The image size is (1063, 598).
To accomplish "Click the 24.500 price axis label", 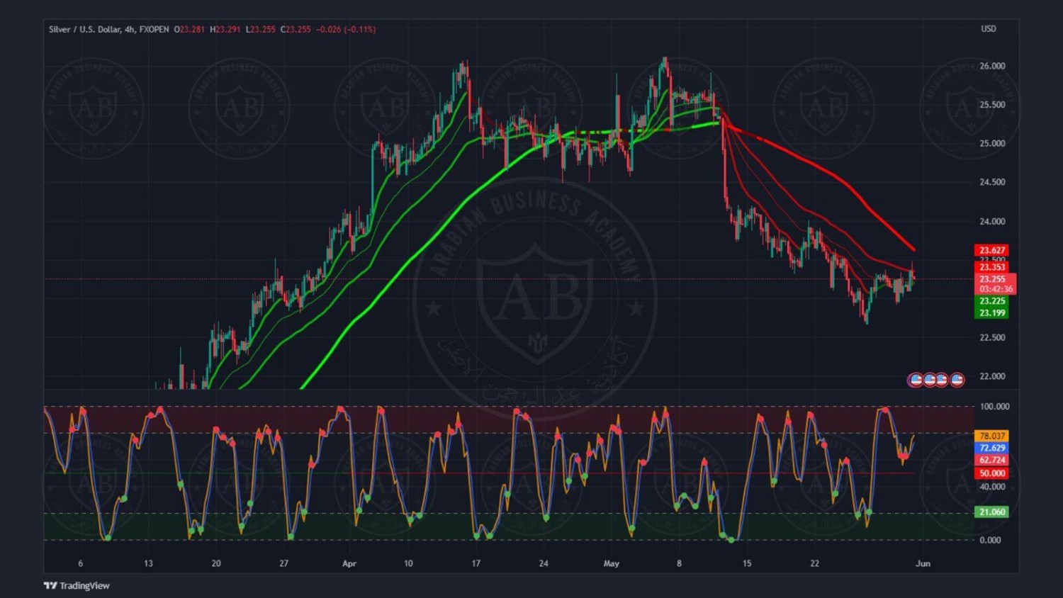I will click(992, 182).
